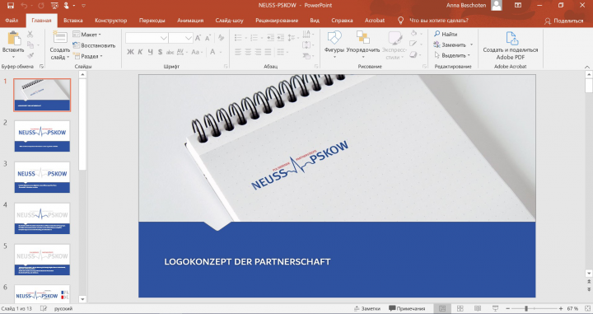Viewport: 593px width, 314px height.
Task: Increase font size with large A icon
Action: (x=198, y=38)
